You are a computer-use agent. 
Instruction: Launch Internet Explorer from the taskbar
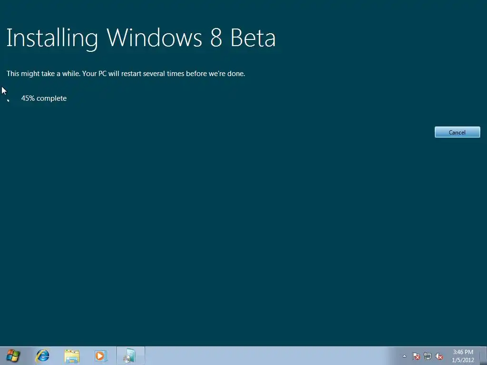coord(42,355)
